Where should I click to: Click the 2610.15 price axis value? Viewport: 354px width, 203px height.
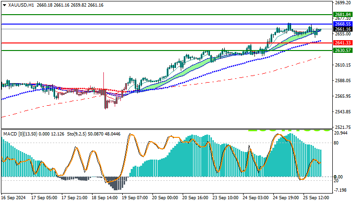pyautogui.click(x=343, y=65)
